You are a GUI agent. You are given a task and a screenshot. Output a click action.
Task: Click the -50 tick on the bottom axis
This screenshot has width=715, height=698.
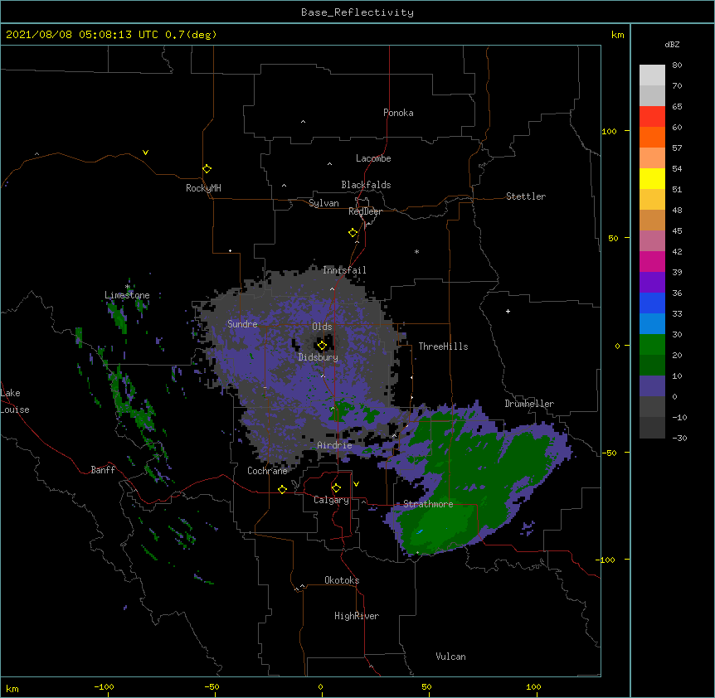pos(212,687)
